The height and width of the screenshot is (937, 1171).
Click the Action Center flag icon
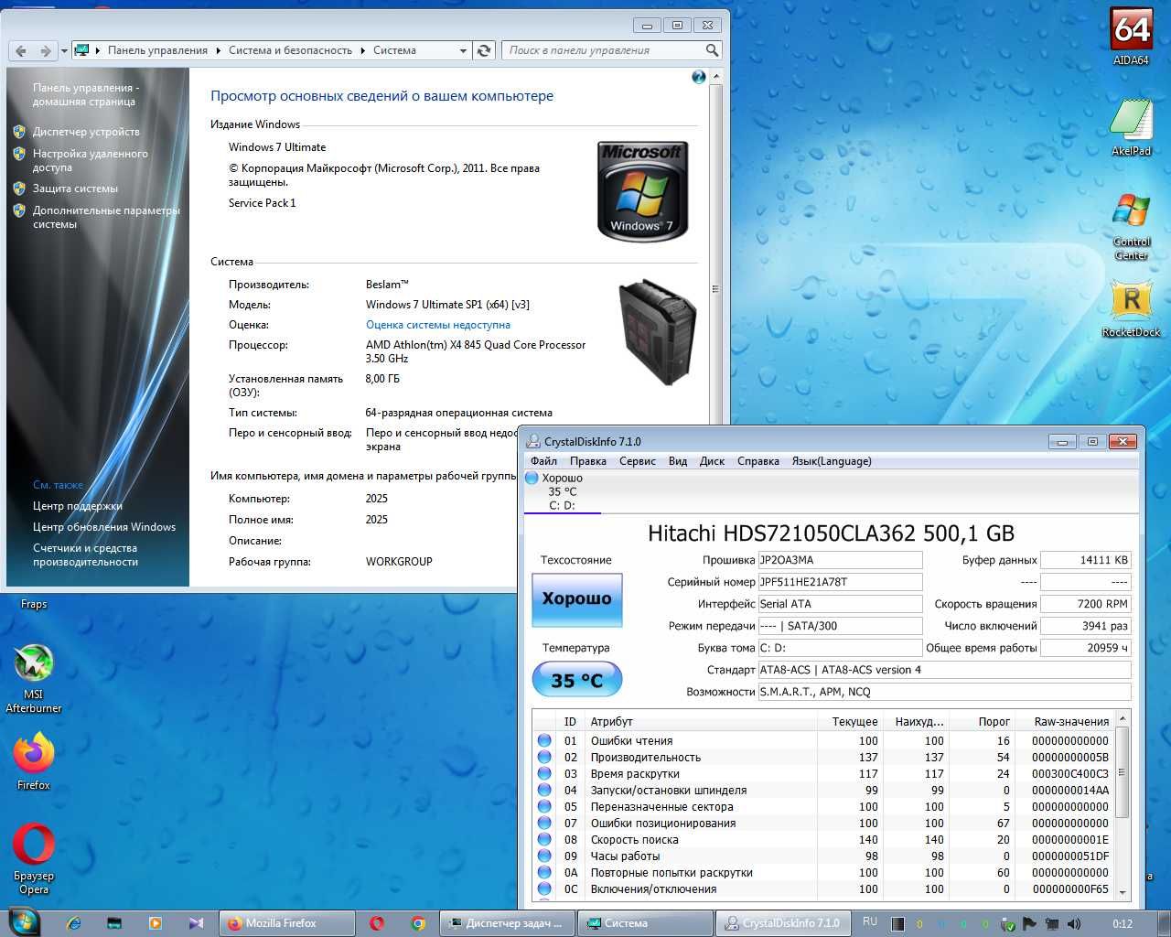(1029, 923)
